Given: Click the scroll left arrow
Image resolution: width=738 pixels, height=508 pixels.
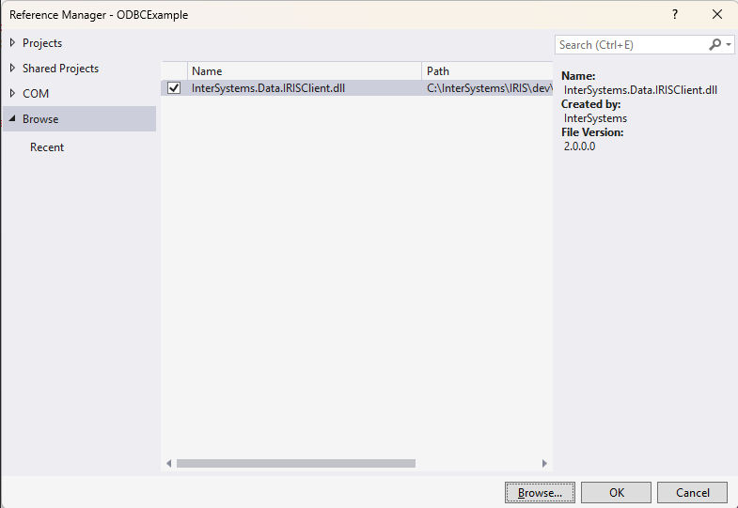Looking at the screenshot, I should tap(168, 463).
